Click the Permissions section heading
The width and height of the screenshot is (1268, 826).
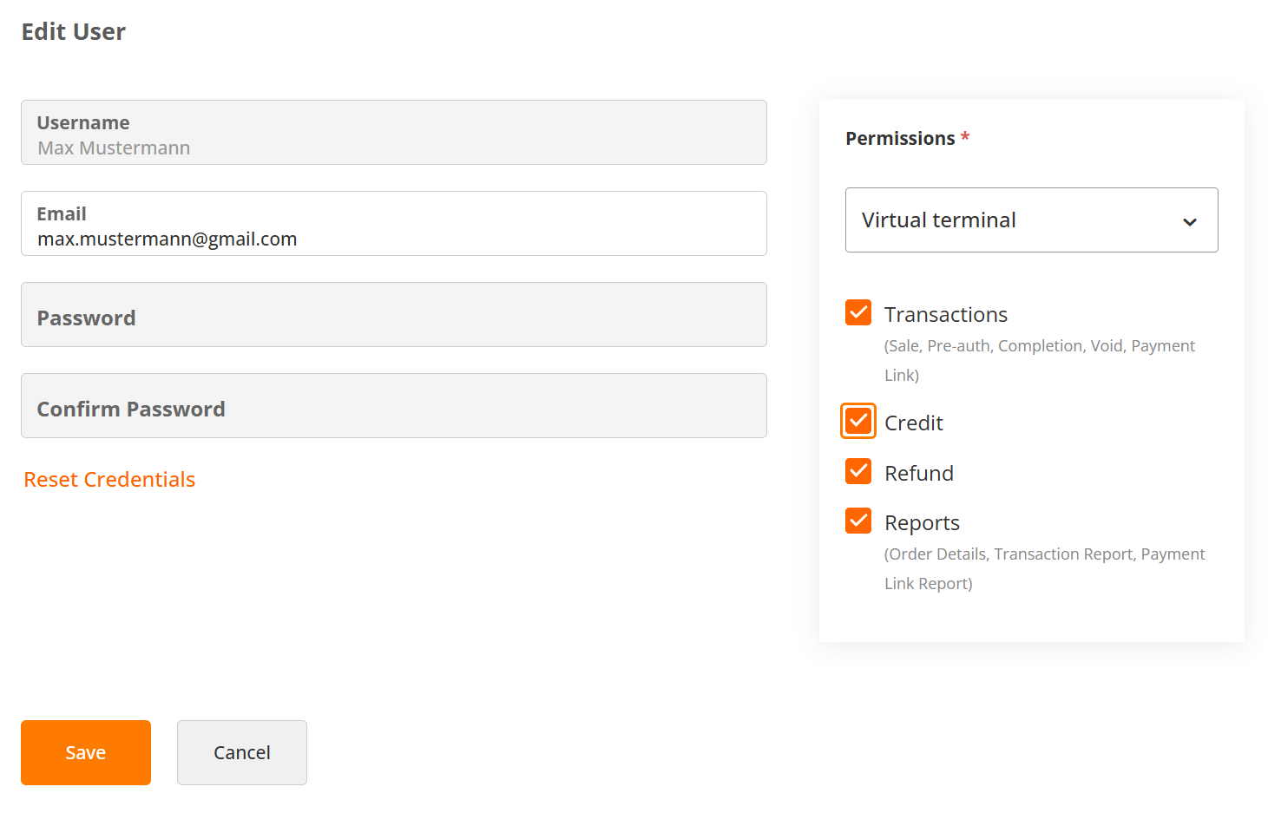pos(900,139)
